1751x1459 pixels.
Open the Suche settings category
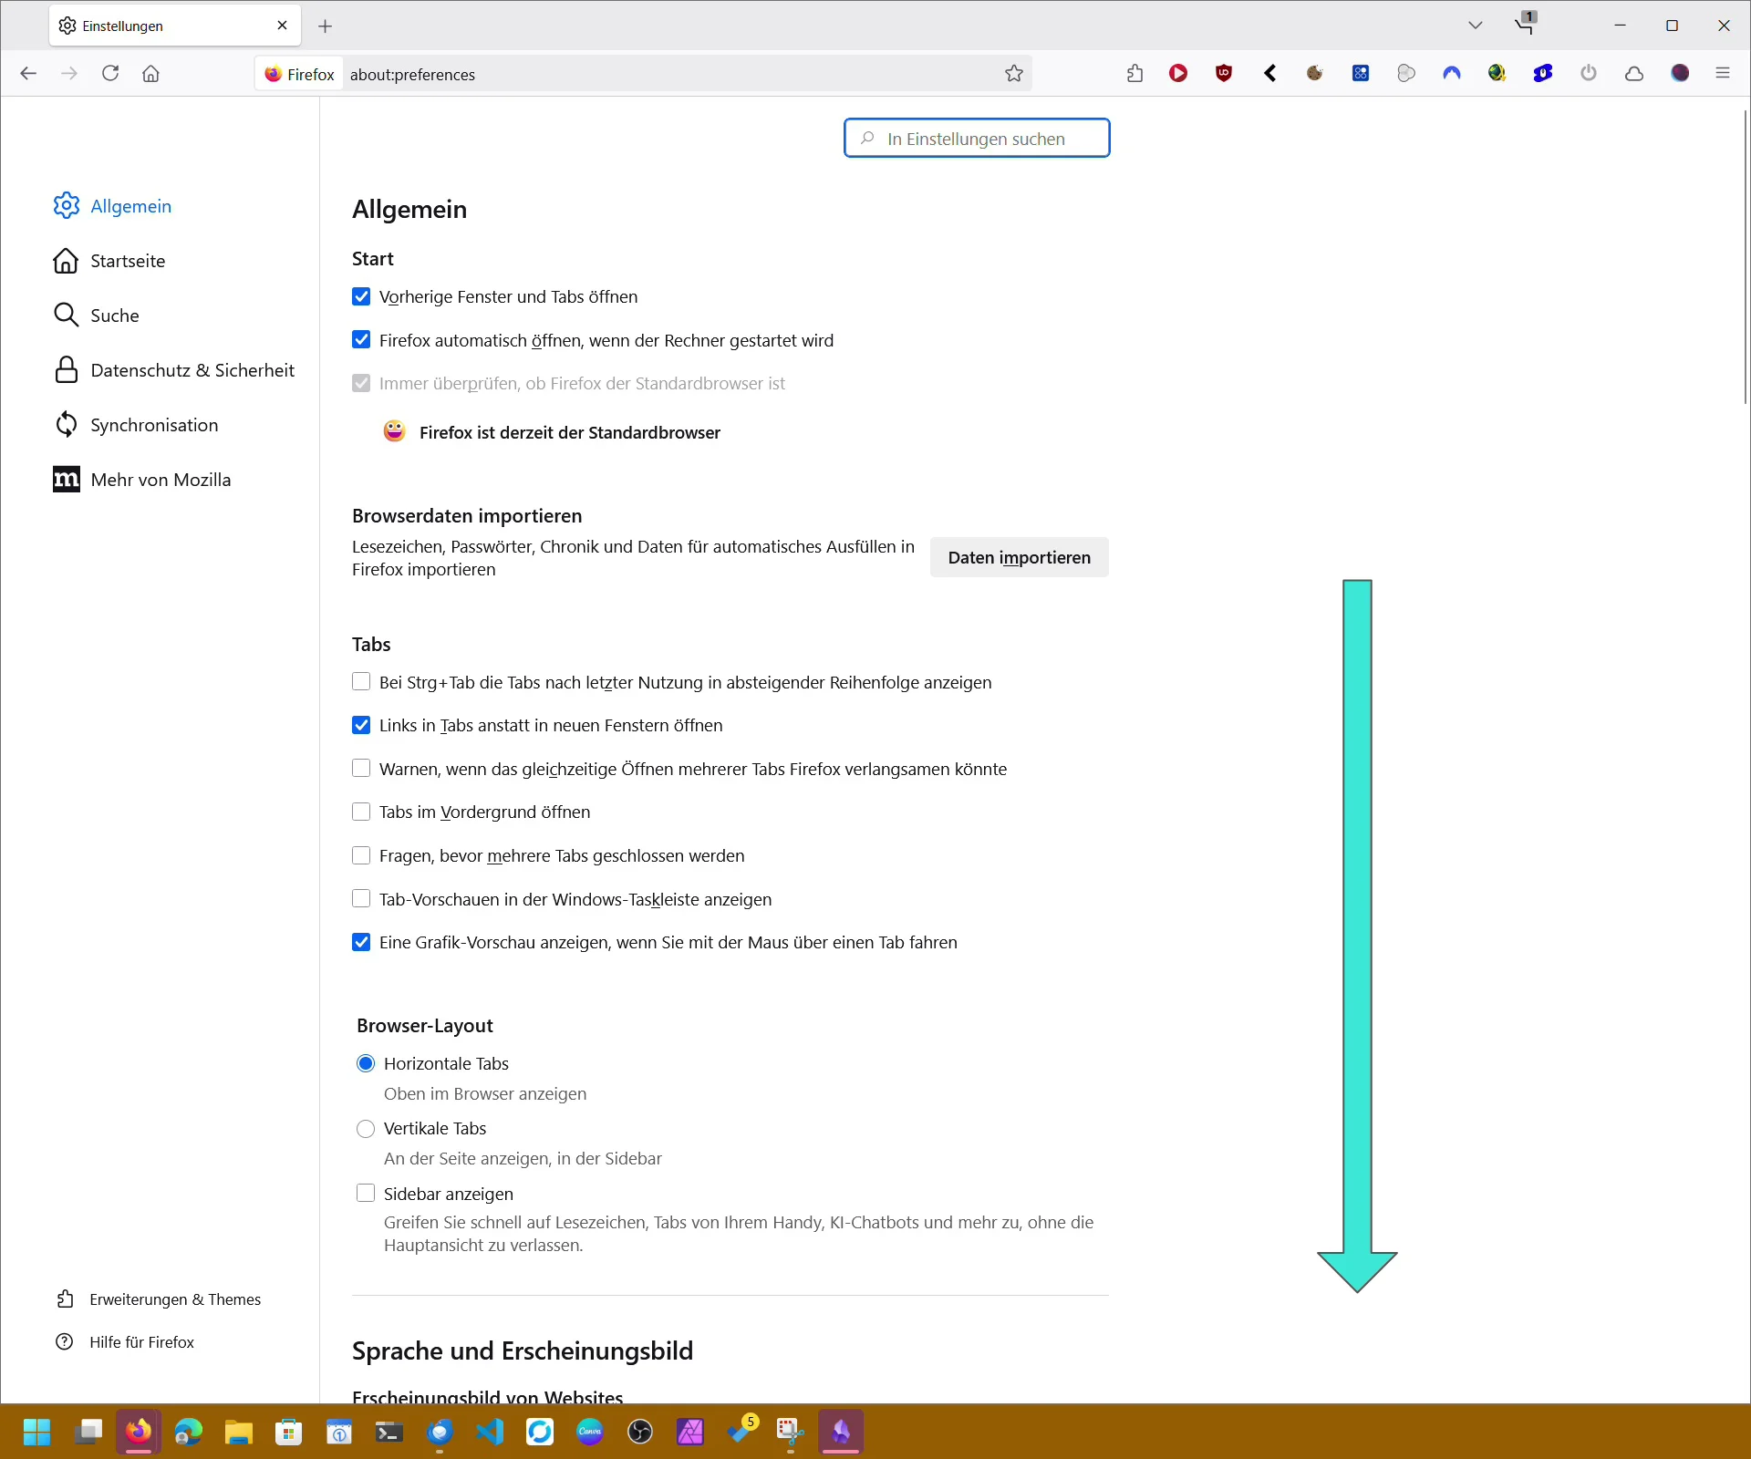[97, 316]
